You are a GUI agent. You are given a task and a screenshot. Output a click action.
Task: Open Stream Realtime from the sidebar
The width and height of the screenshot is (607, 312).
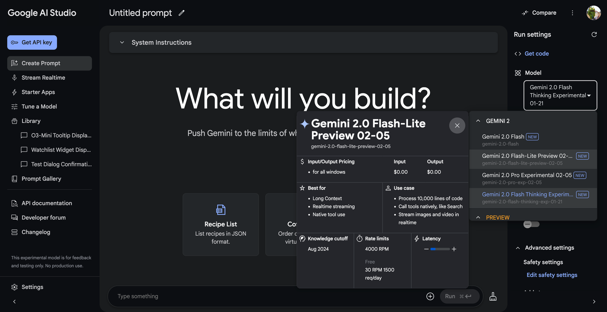[x=43, y=78]
